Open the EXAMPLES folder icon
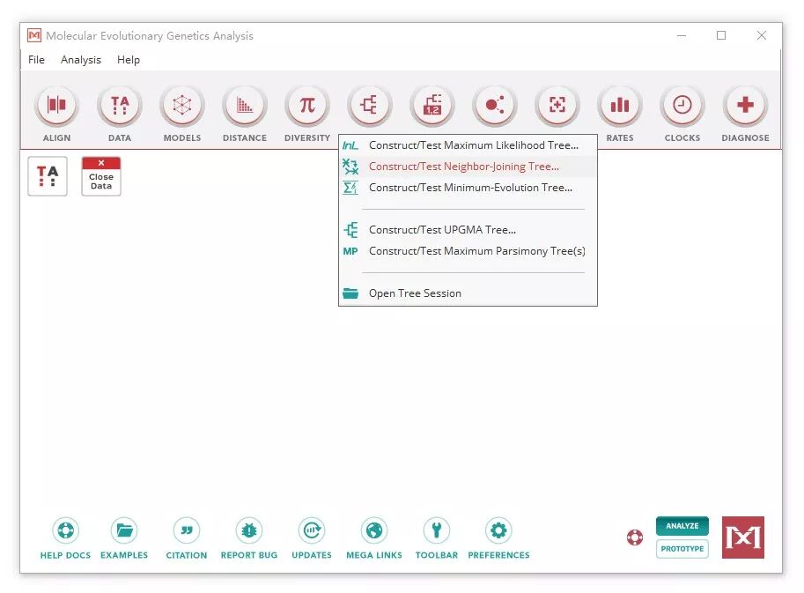Image resolution: width=804 pixels, height=593 pixels. tap(124, 530)
